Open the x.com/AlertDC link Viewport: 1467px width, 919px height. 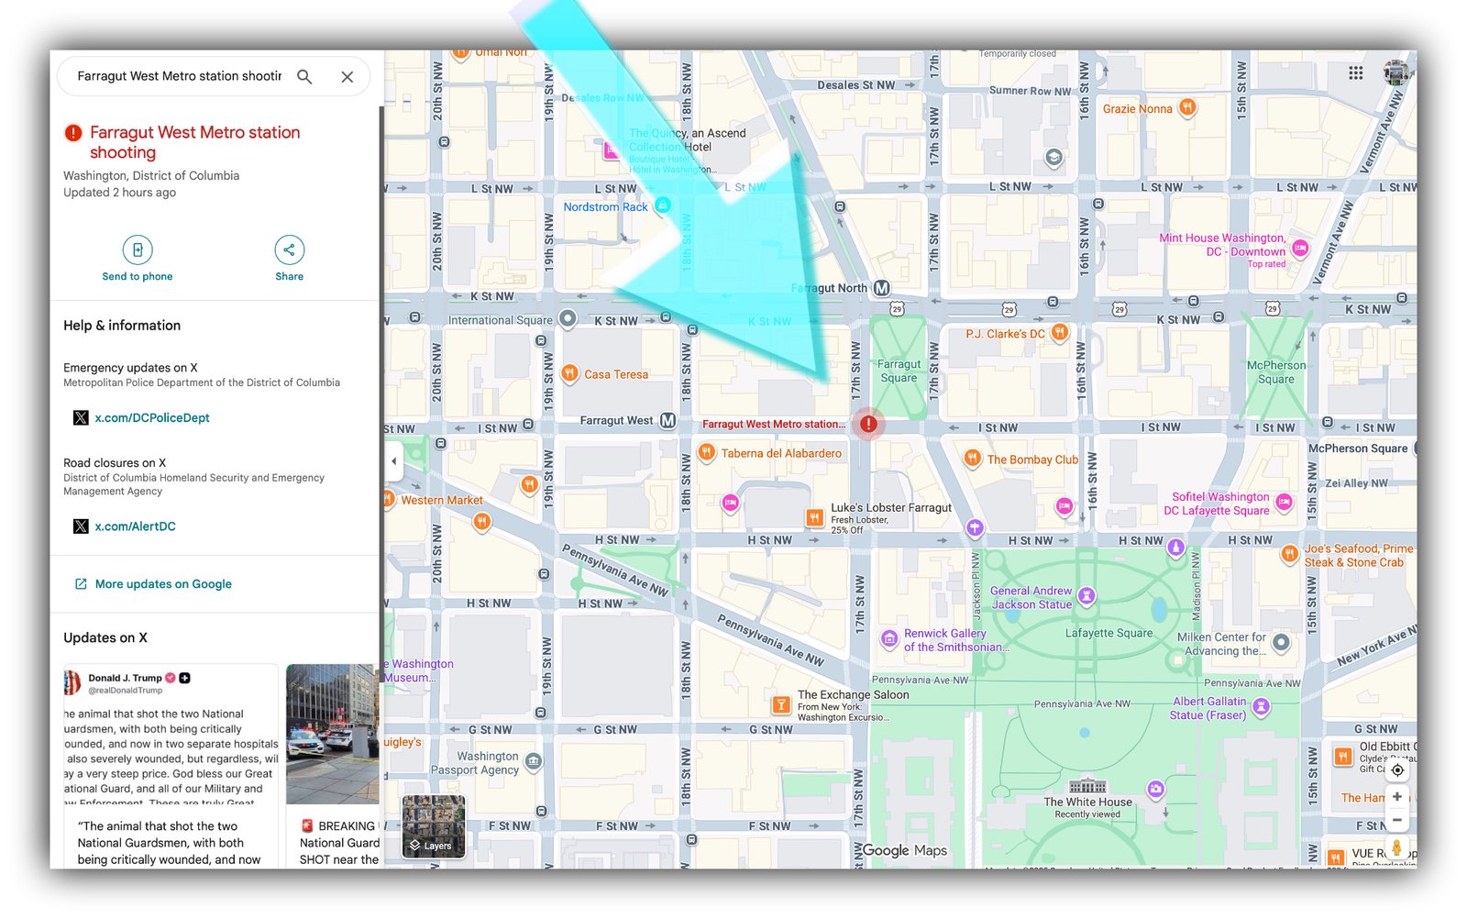(135, 526)
